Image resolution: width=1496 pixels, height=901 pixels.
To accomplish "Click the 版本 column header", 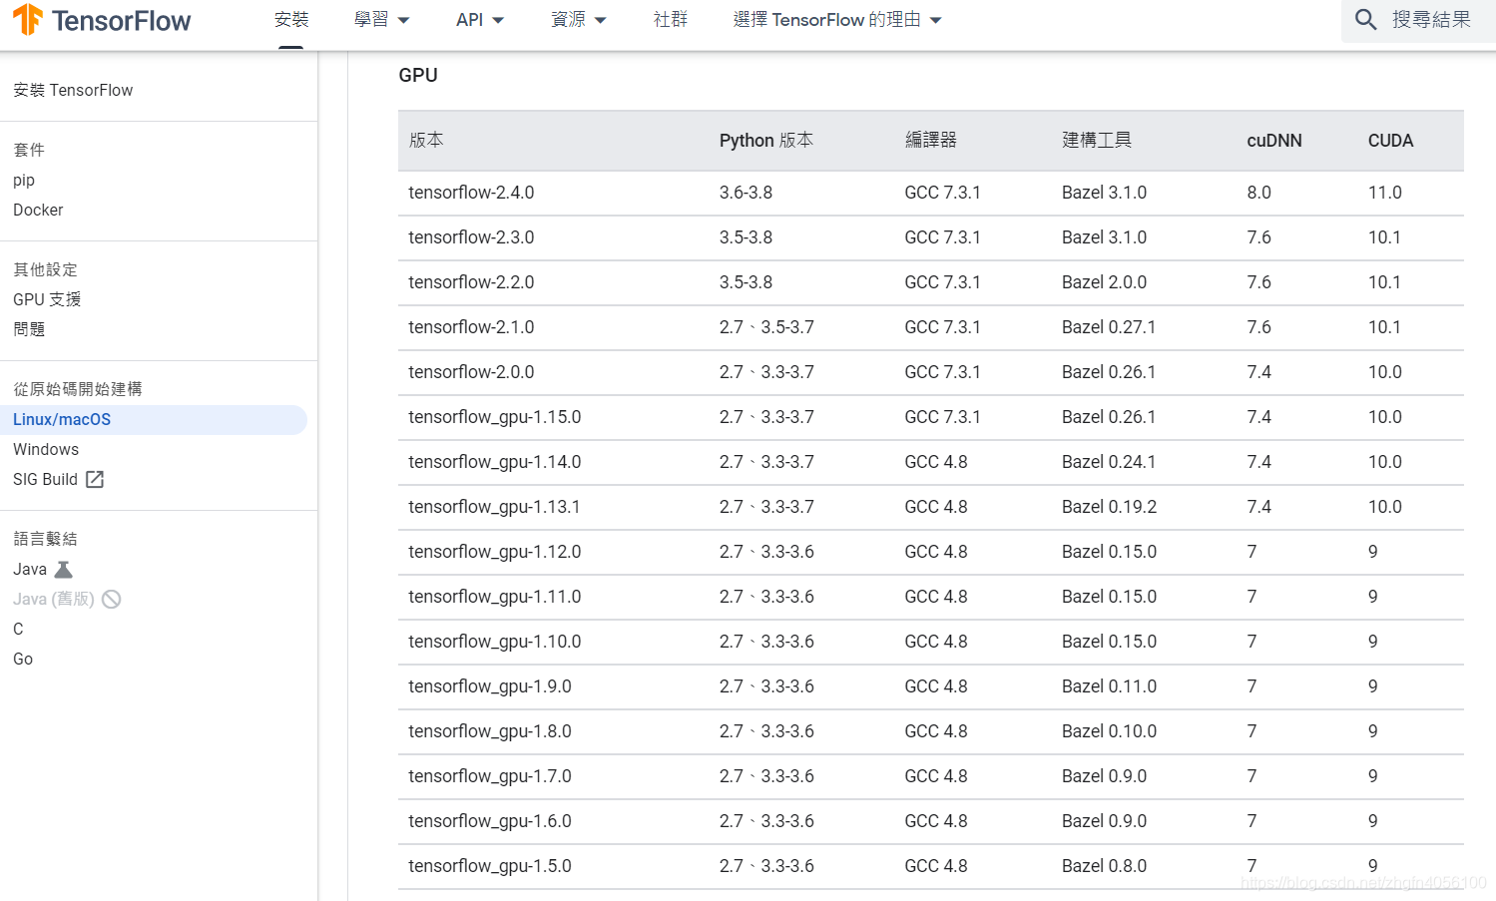I will [x=426, y=141].
